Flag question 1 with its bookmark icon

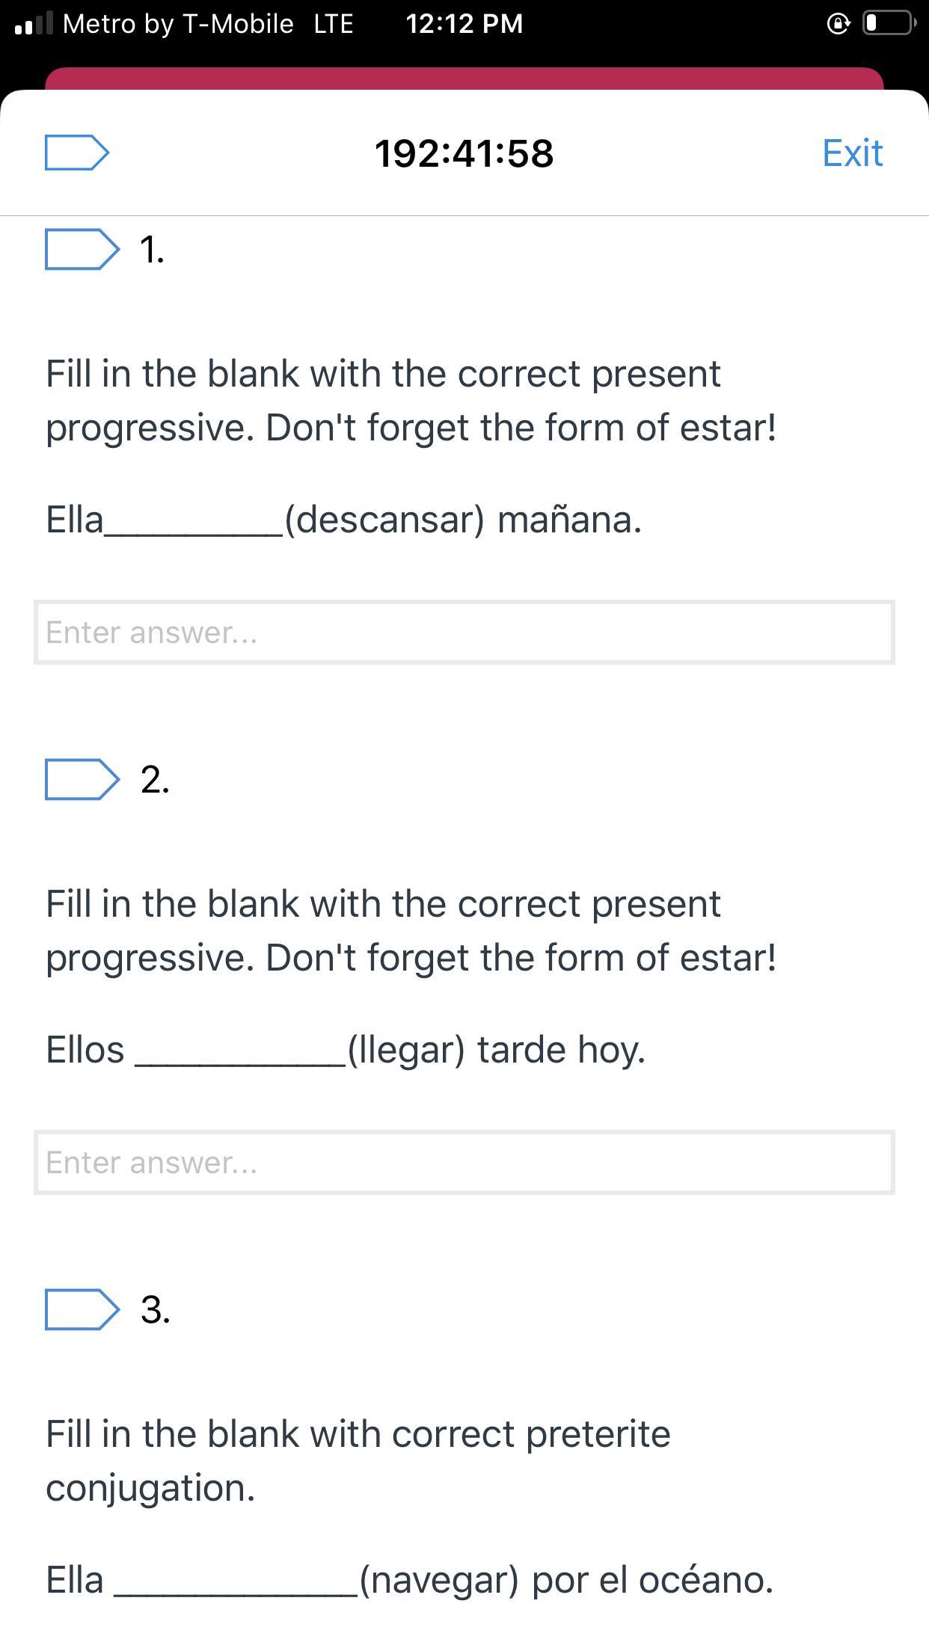click(82, 249)
